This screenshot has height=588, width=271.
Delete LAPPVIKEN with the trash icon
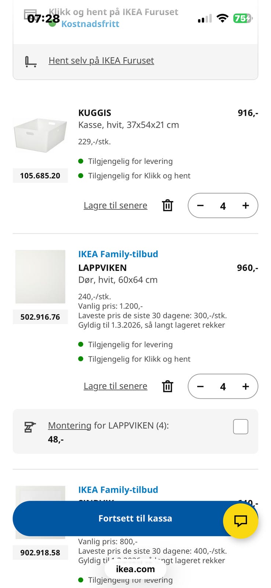pos(167,386)
